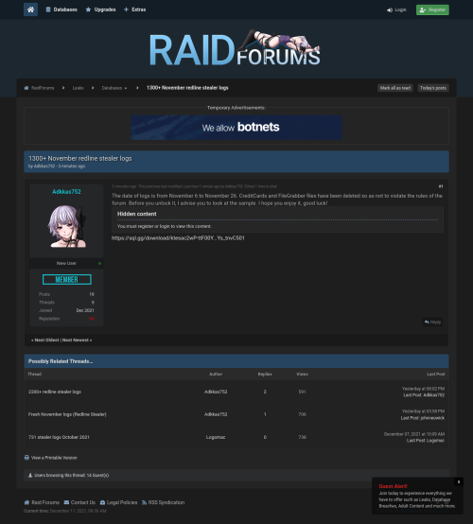The width and height of the screenshot is (473, 524).
Task: Click the Adkkas752 avatar image
Action: point(66,226)
